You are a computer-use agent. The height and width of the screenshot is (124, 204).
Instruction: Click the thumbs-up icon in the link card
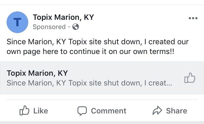[x=190, y=78]
